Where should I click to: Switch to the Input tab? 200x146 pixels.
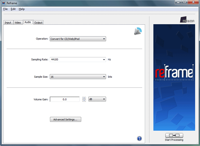click(x=8, y=23)
